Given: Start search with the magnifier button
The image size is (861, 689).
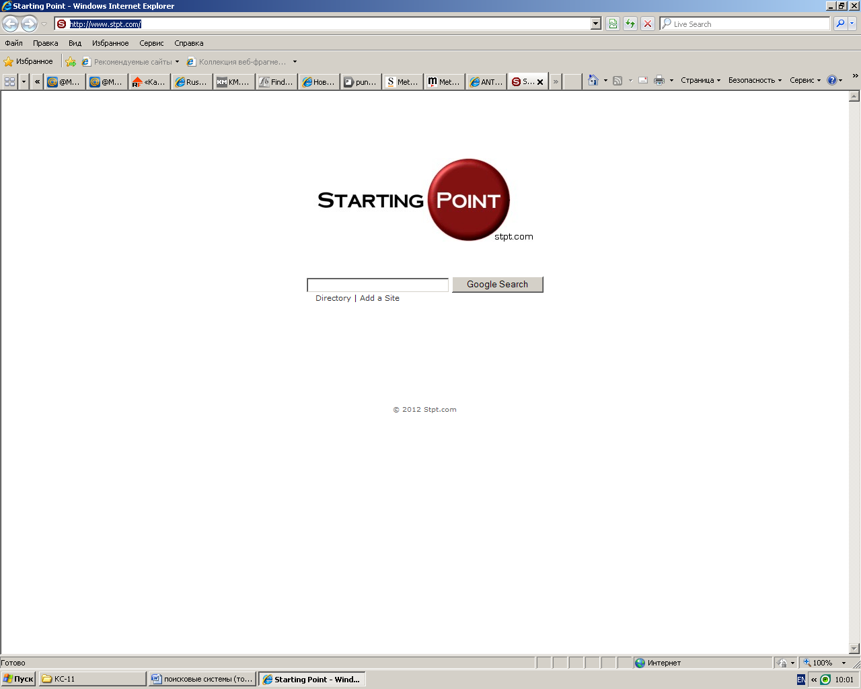Looking at the screenshot, I should point(840,24).
